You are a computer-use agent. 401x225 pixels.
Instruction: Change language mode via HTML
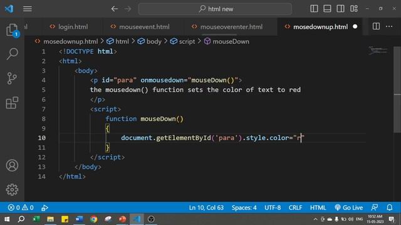318,207
